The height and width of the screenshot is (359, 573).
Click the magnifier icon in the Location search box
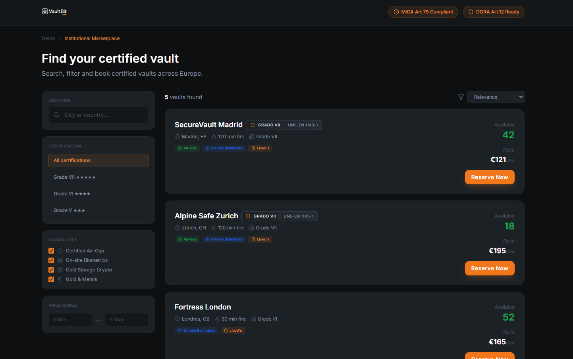coord(56,115)
